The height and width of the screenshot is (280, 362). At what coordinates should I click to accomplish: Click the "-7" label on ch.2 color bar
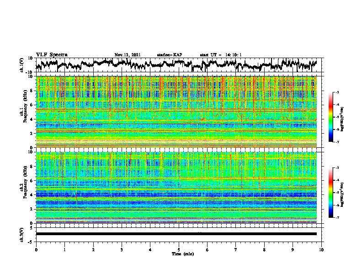(337, 217)
